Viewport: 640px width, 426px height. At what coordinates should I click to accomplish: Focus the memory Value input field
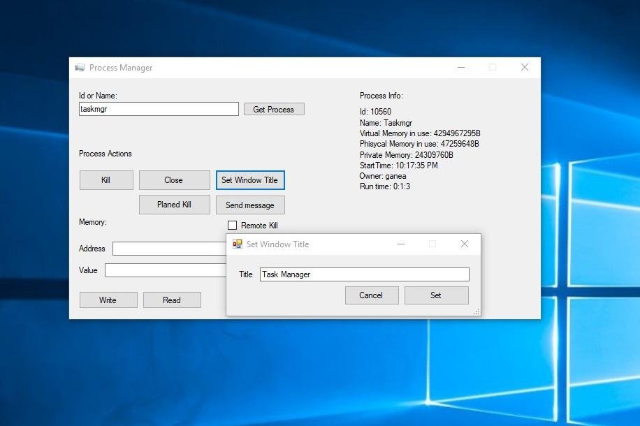coord(166,270)
